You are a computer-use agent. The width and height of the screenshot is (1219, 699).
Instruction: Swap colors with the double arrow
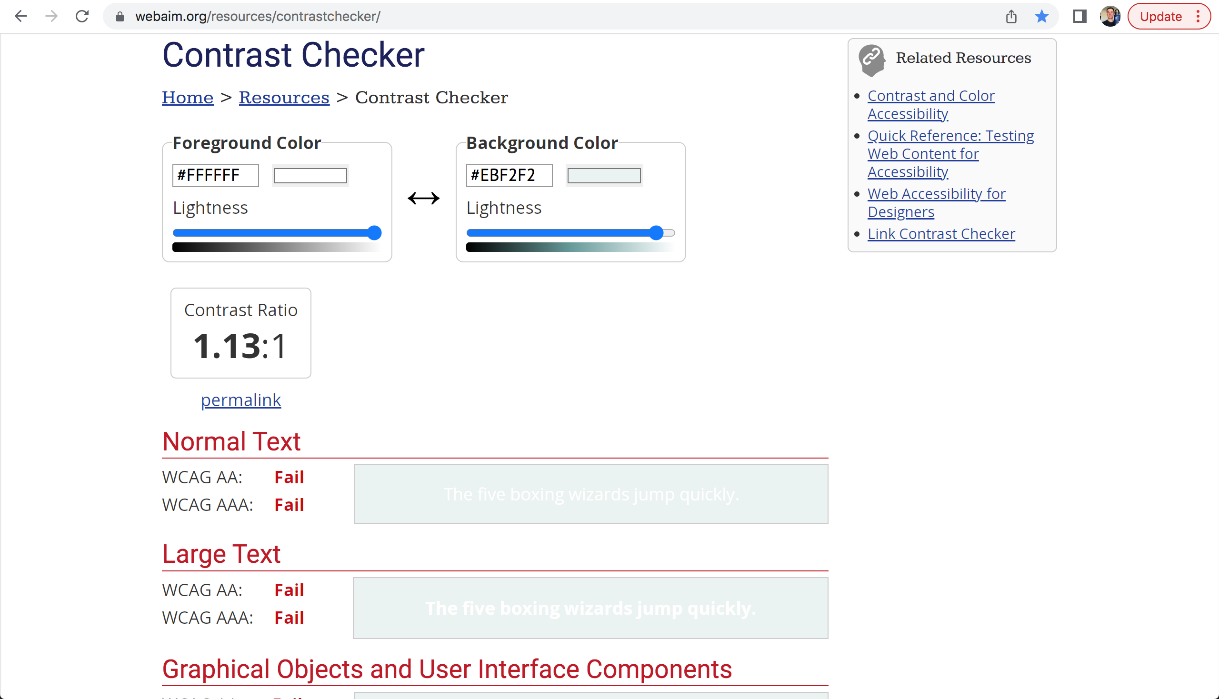[423, 198]
